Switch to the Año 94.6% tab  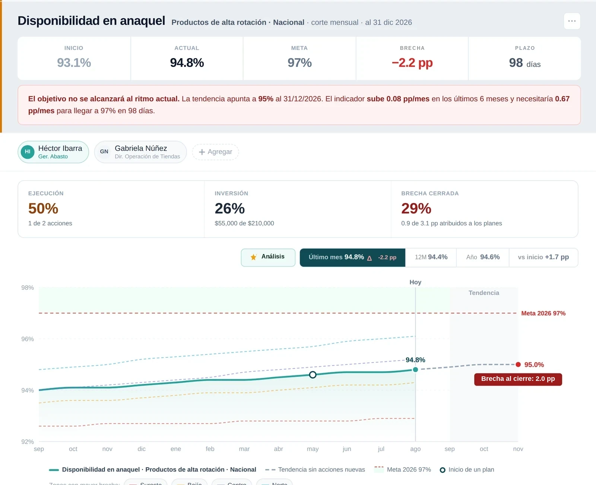tap(483, 257)
